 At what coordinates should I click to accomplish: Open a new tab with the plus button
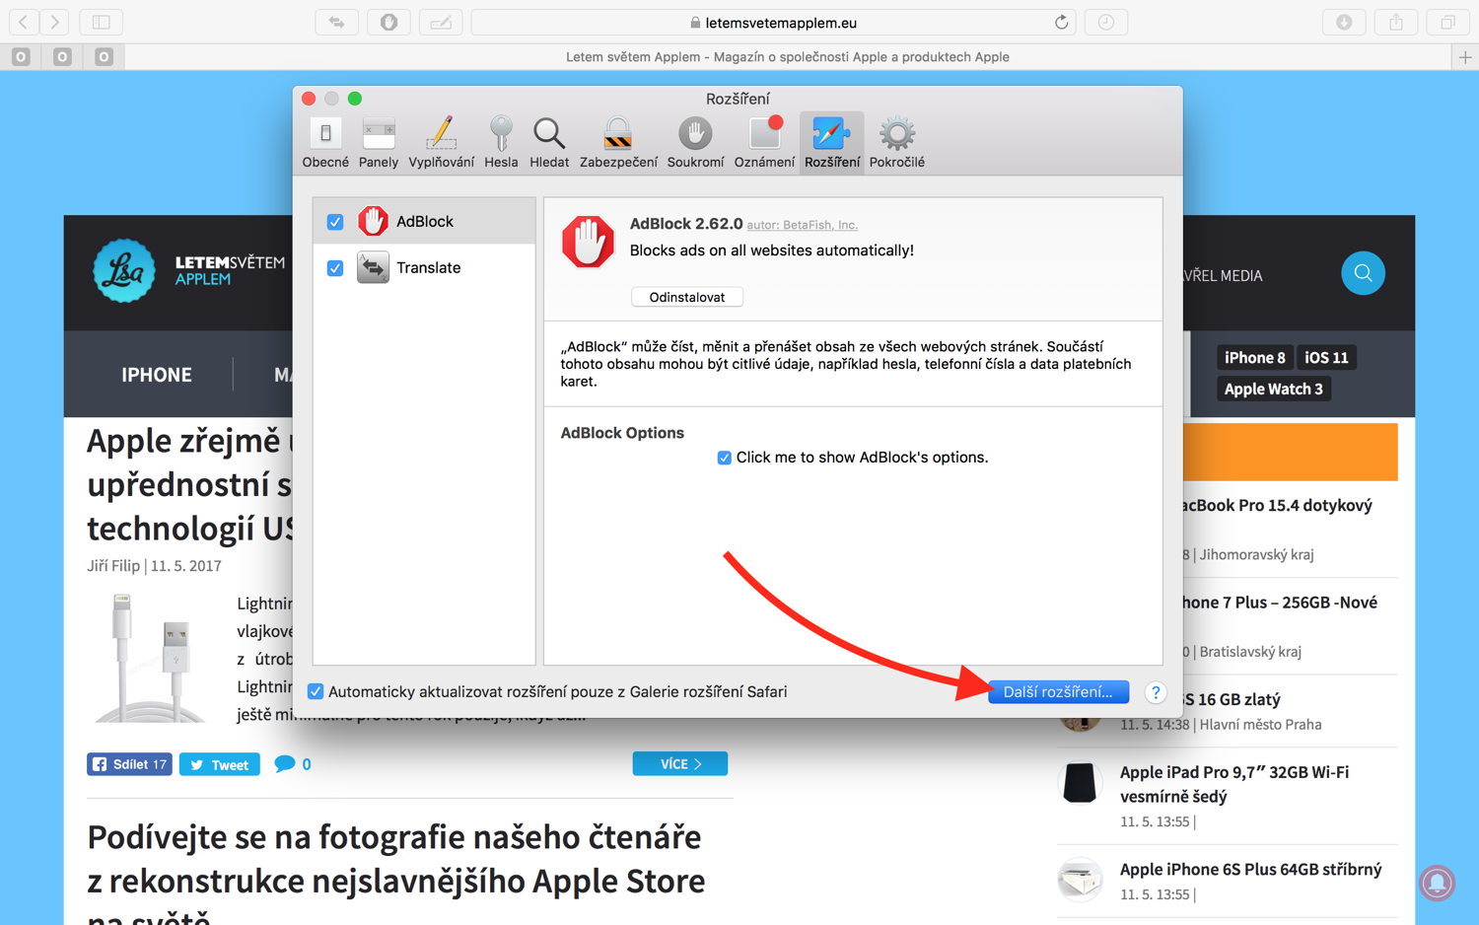[1465, 57]
